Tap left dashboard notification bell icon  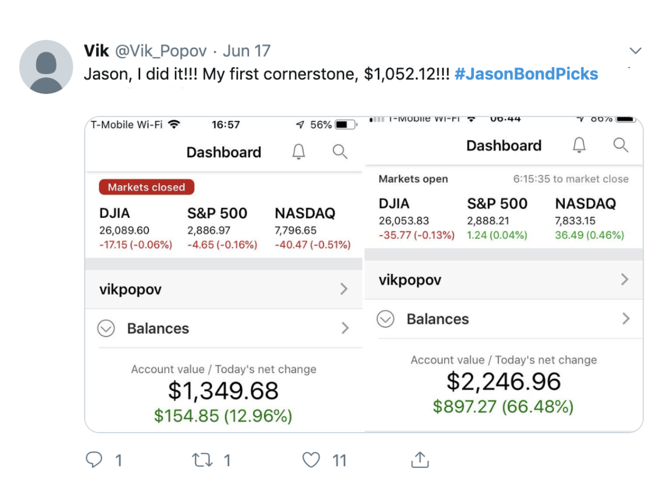pyautogui.click(x=298, y=151)
